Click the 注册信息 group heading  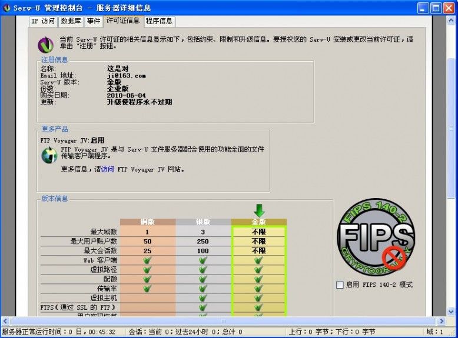coord(54,60)
